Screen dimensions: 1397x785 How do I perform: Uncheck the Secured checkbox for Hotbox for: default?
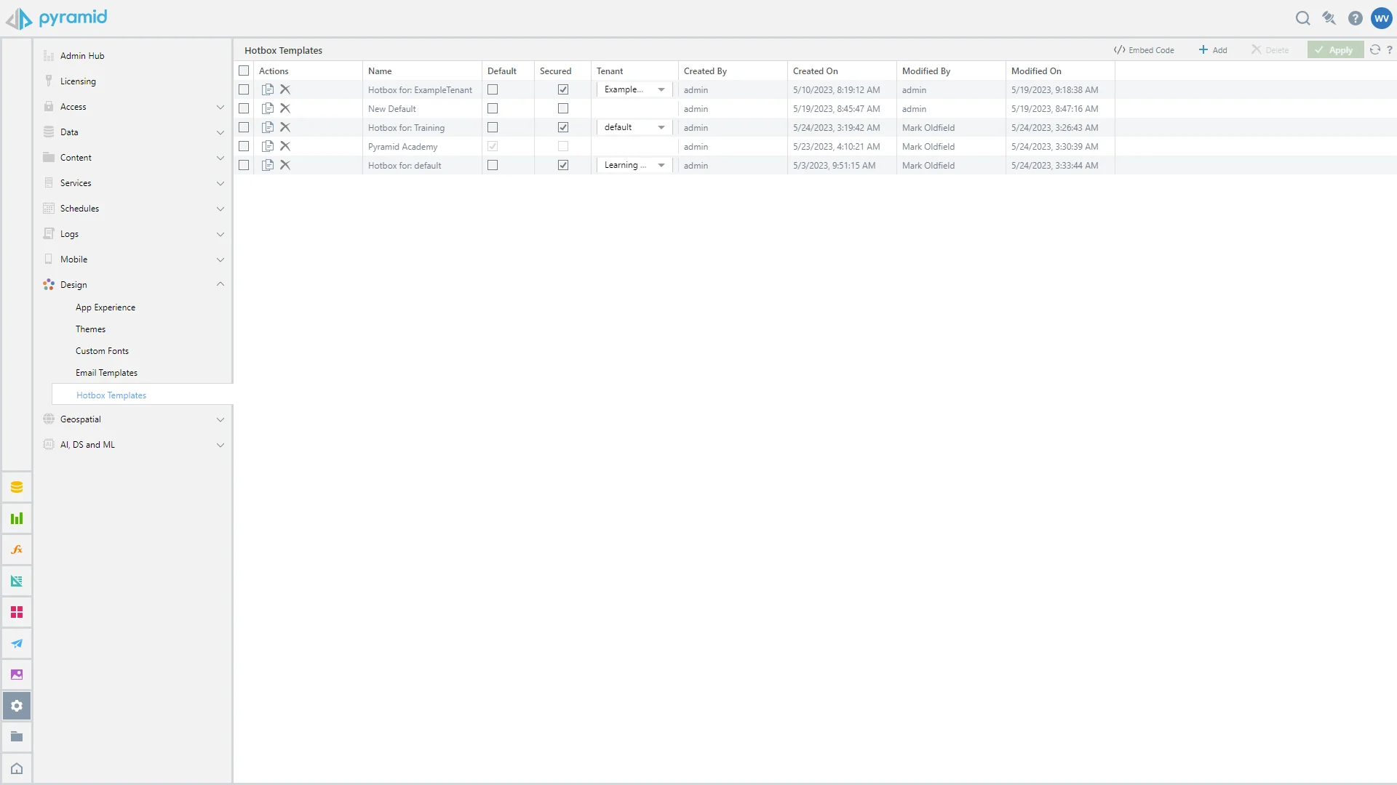coord(563,165)
